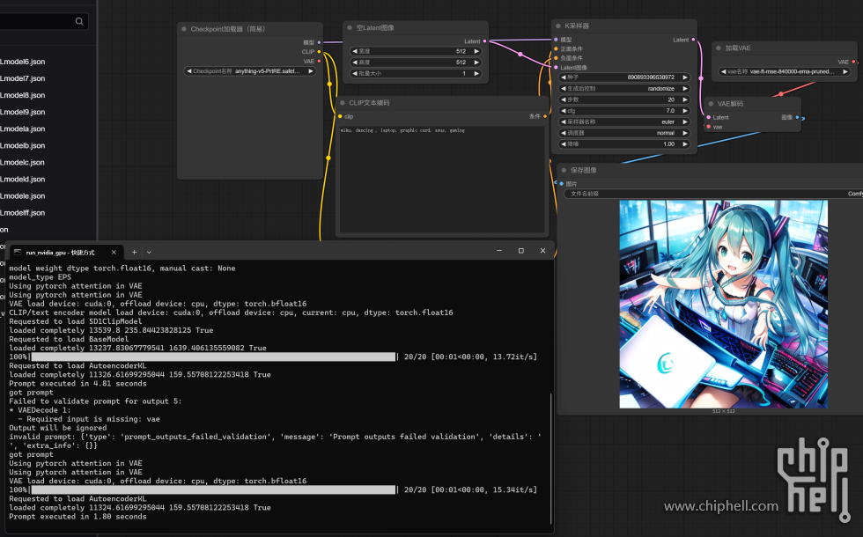863x537 pixels.
Task: Click the sidebar search input field
Action: pyautogui.click(x=43, y=21)
